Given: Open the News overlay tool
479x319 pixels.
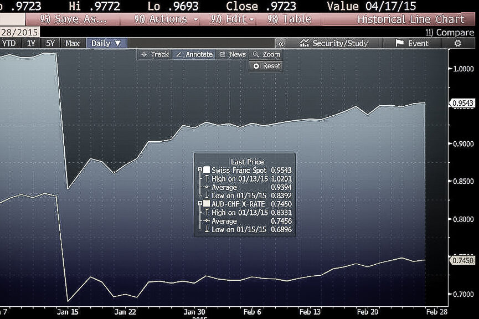Looking at the screenshot, I should [x=233, y=54].
